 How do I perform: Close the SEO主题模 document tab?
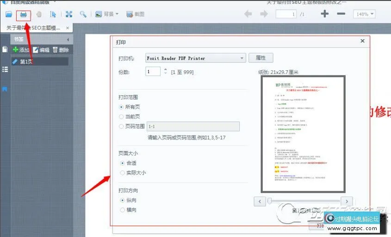click(x=68, y=28)
